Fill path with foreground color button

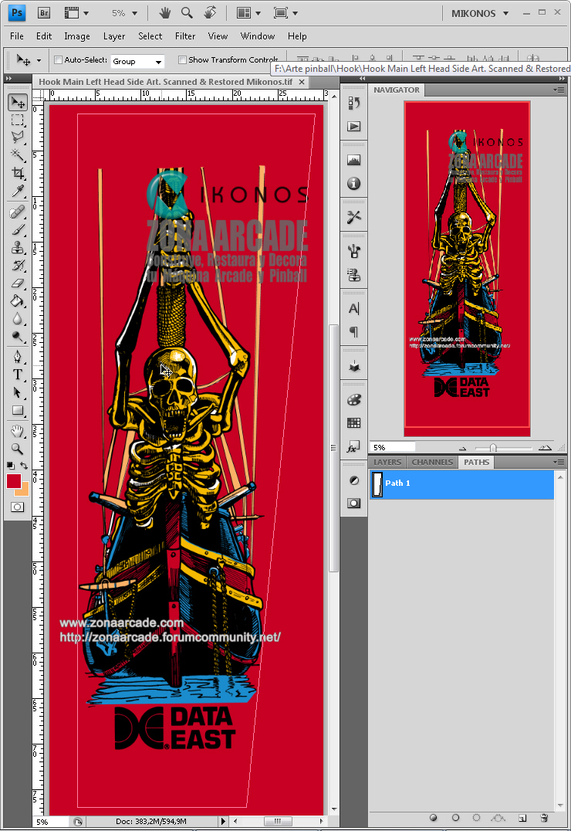pos(434,818)
